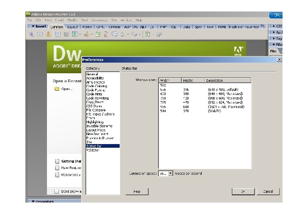The height and width of the screenshot is (221, 294).
Task: Click the Help button in Preferences
Action: point(137,192)
